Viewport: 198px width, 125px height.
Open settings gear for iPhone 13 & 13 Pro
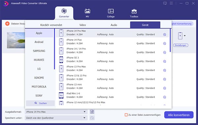click(x=165, y=79)
